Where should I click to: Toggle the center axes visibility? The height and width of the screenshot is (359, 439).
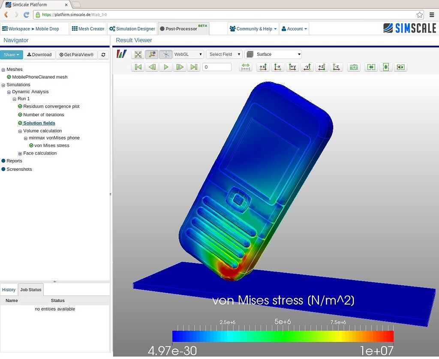tap(165, 54)
